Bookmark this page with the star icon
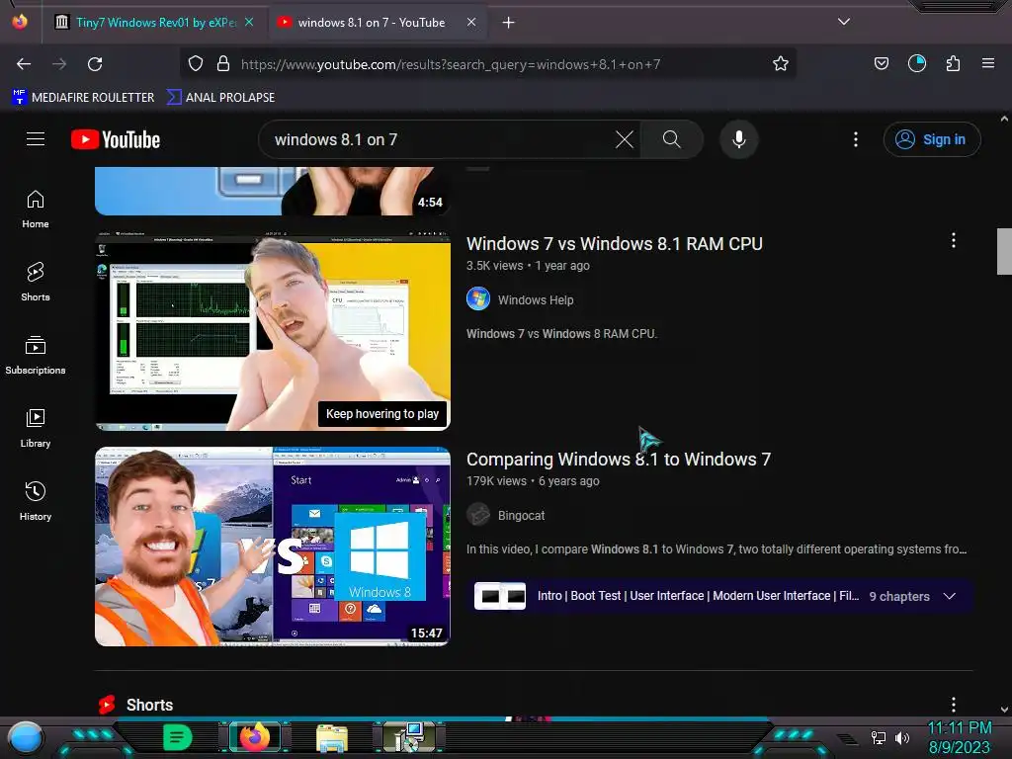 [x=781, y=64]
